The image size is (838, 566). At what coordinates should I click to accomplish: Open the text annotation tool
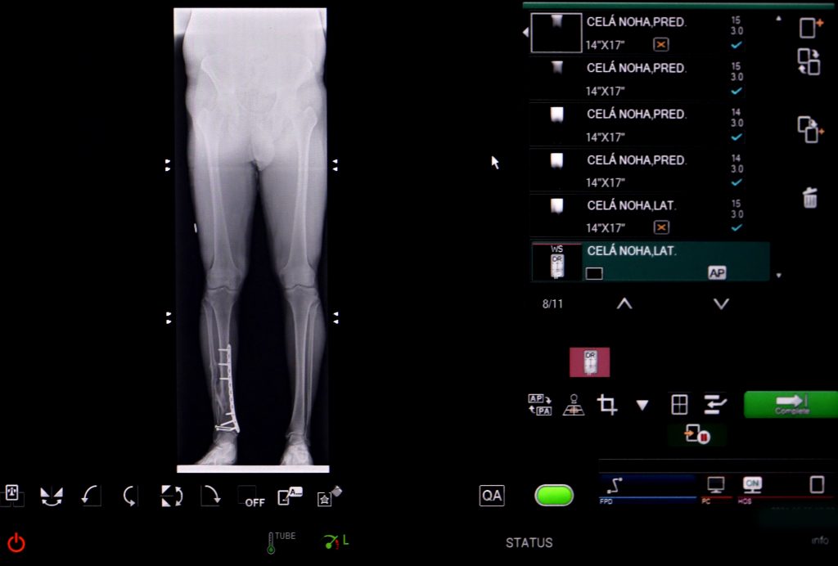[290, 496]
